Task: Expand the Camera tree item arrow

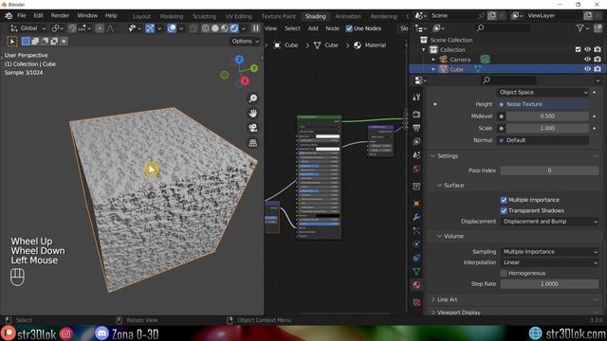Action: click(x=433, y=60)
